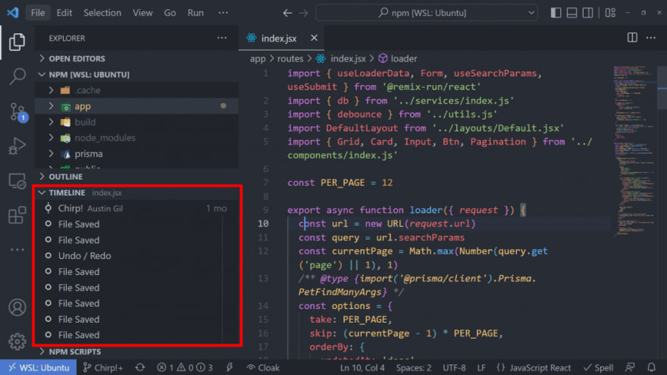Go back with the left arrow
Screen dimensions: 667x375
287,13
